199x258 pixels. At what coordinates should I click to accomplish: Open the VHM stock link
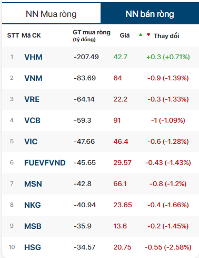(x=33, y=57)
